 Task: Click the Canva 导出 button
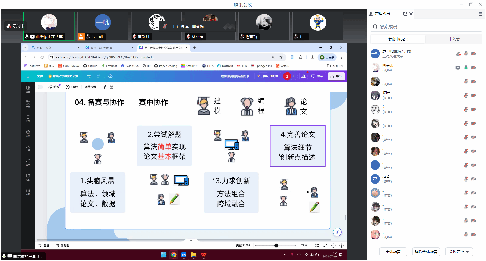[x=336, y=76]
